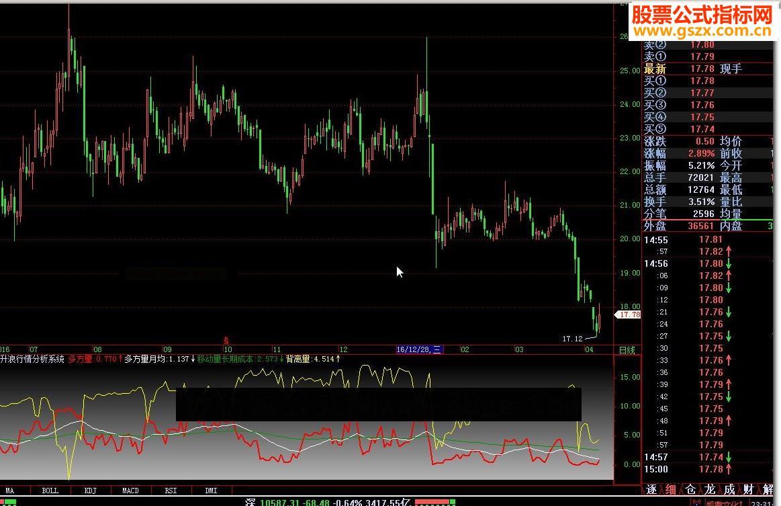The width and height of the screenshot is (781, 506).
Task: Open the 成 transactions tab
Action: coord(729,489)
